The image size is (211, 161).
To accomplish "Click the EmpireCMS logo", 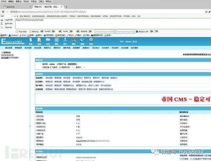I will (13, 41).
